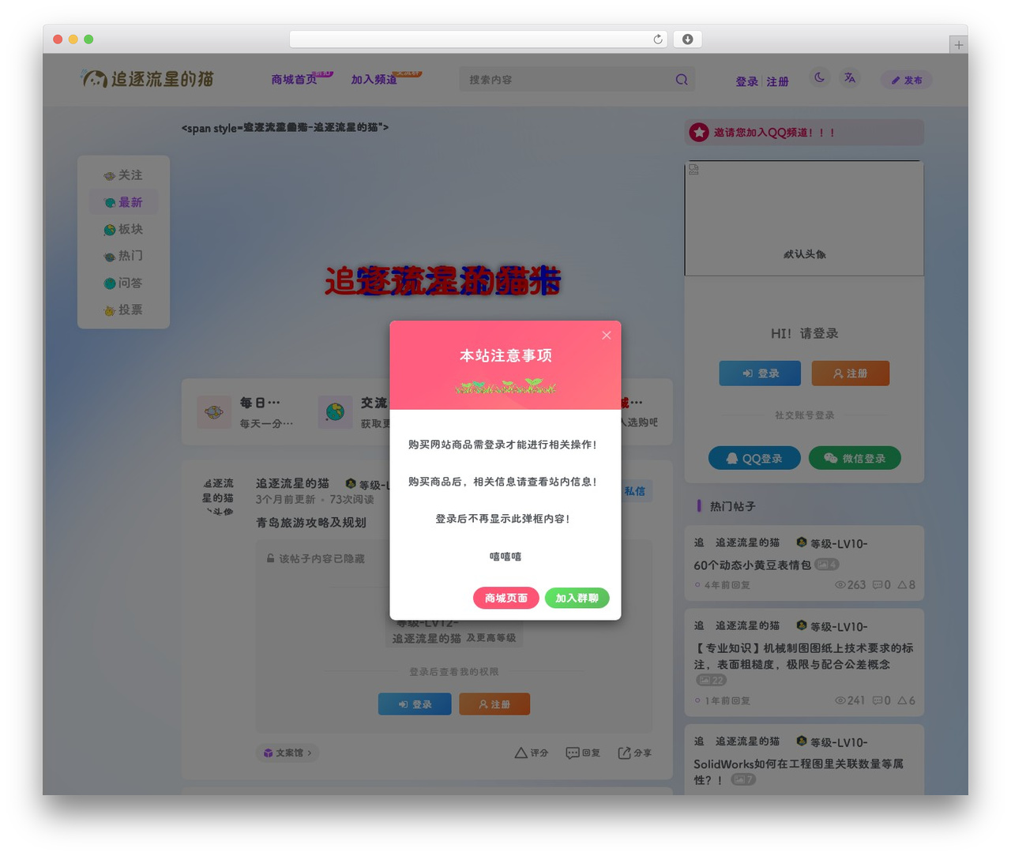
Task: Open a new browser tab plus
Action: click(958, 45)
